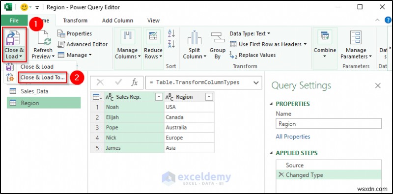Select the Source applied step

[329, 165]
